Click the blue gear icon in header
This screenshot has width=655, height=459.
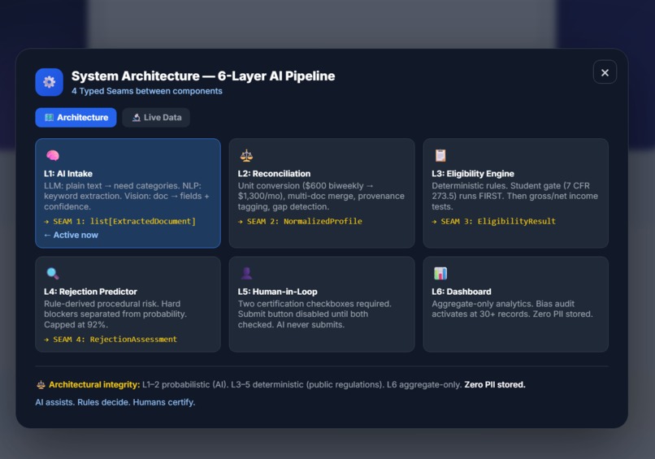pos(50,82)
